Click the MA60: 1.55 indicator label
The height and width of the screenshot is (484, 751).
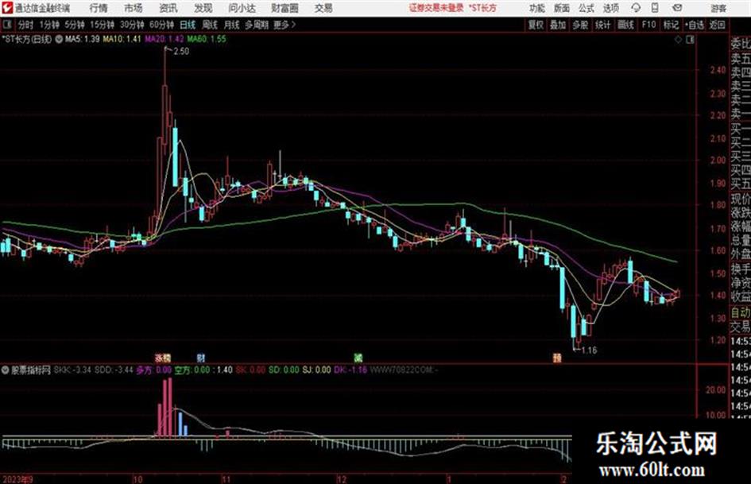tap(207, 39)
